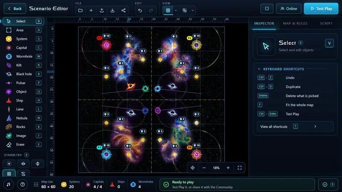342x192 pixels.
Task: Open overlay view dropdown arrow
Action: [x=192, y=10]
